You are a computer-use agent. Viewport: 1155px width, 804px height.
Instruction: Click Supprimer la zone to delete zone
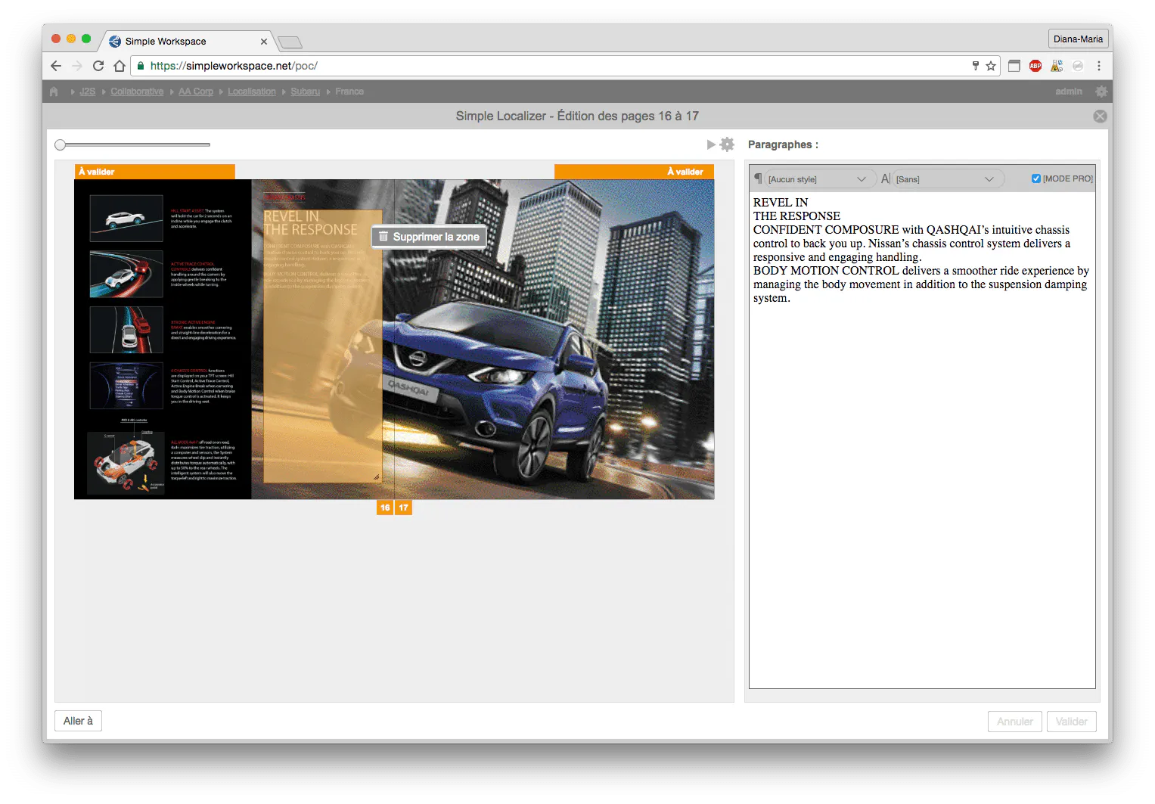[x=429, y=237]
